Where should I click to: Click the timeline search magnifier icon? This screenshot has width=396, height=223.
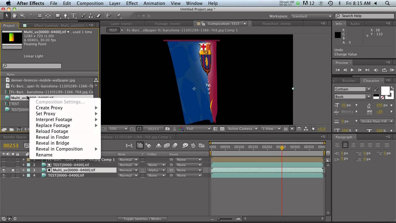27,145
